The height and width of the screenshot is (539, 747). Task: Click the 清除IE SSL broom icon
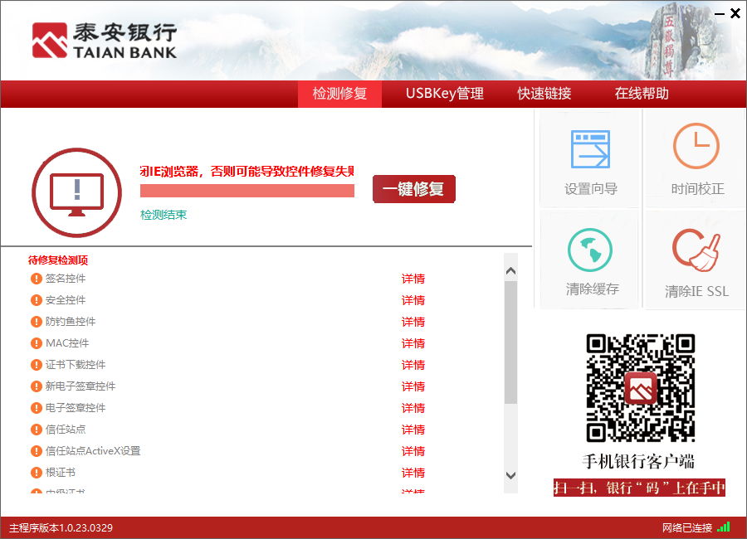point(696,250)
